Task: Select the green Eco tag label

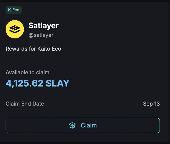Action: point(14,10)
